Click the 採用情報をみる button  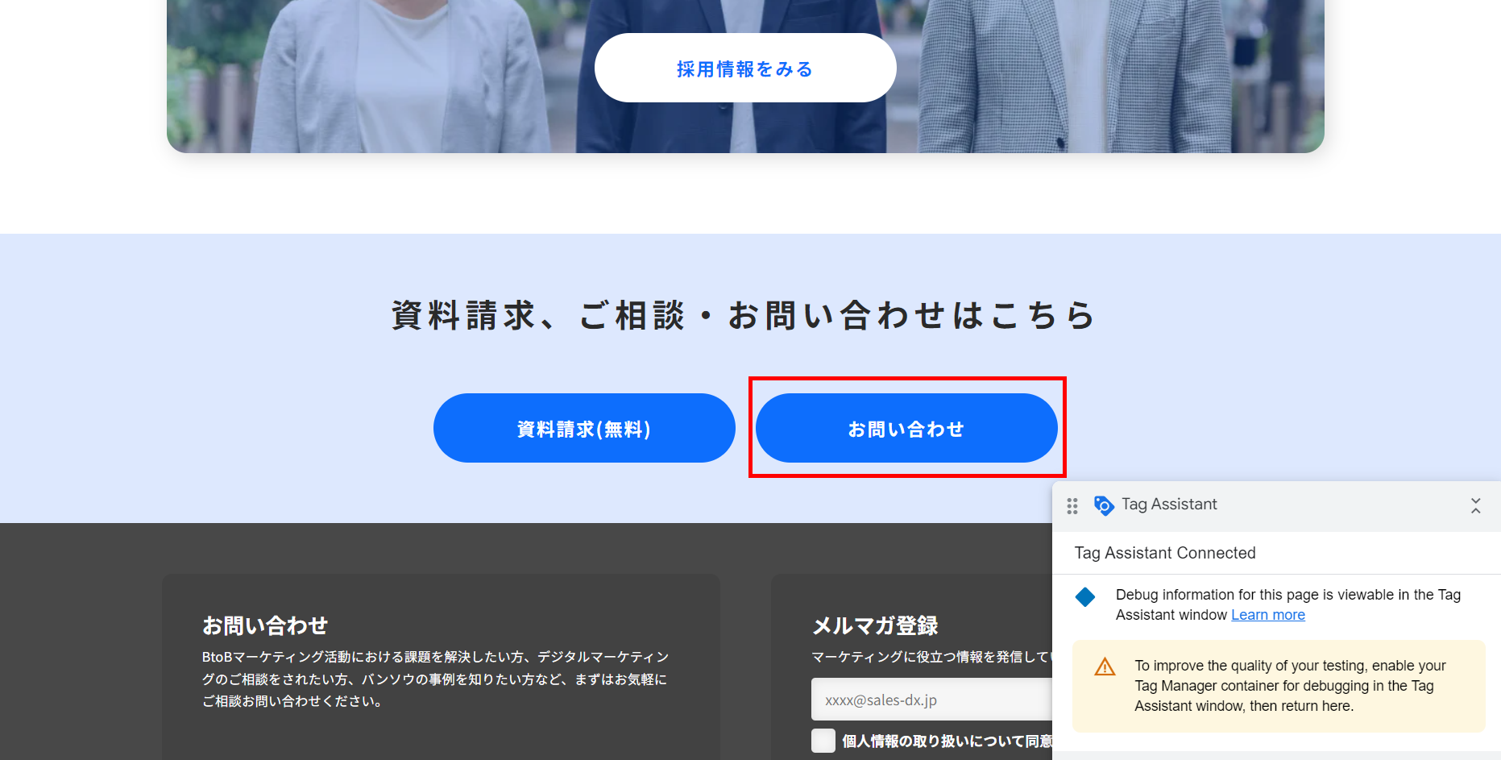coord(745,68)
